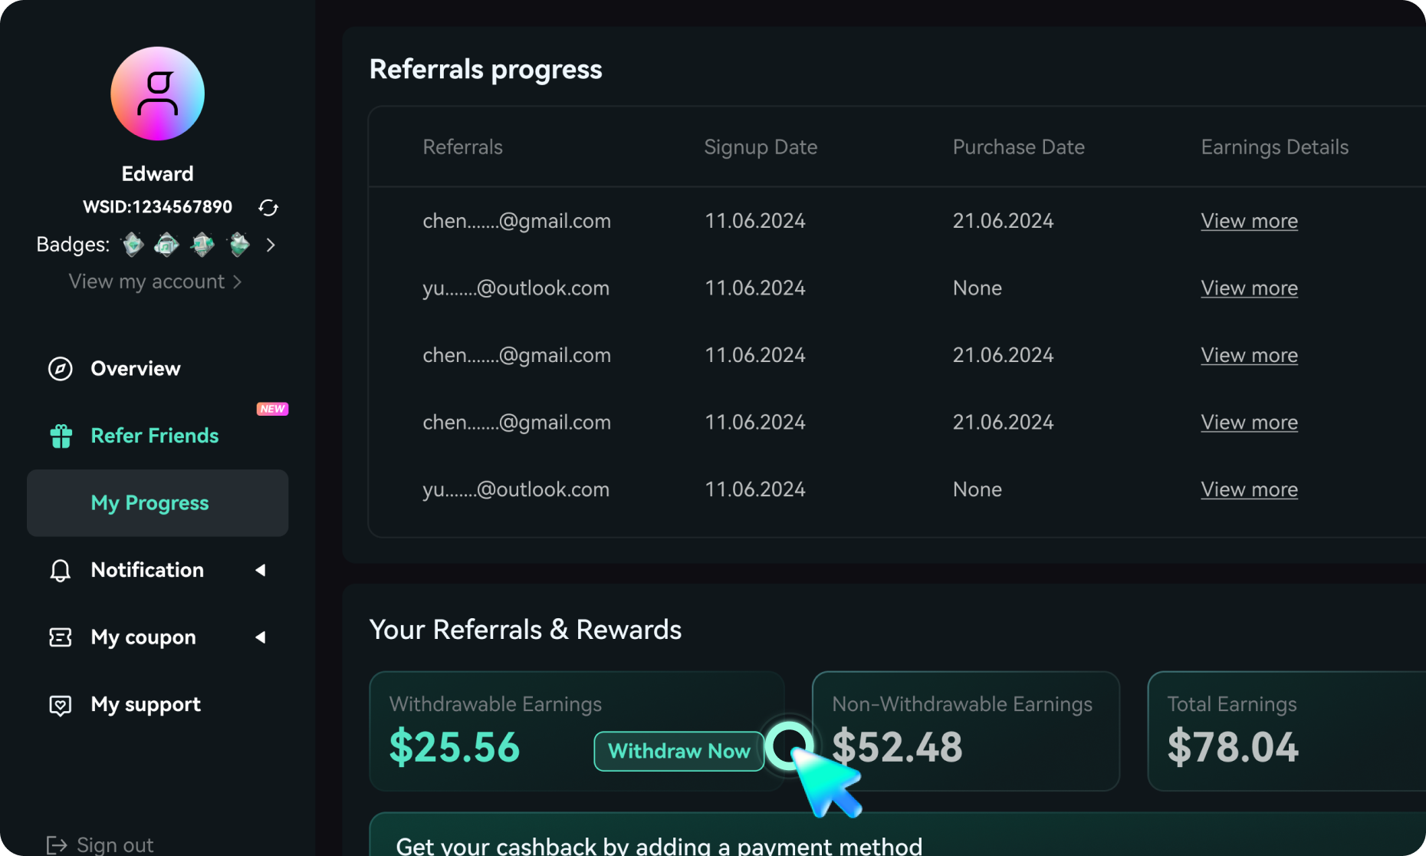Click the Notification bell icon

pyautogui.click(x=61, y=570)
